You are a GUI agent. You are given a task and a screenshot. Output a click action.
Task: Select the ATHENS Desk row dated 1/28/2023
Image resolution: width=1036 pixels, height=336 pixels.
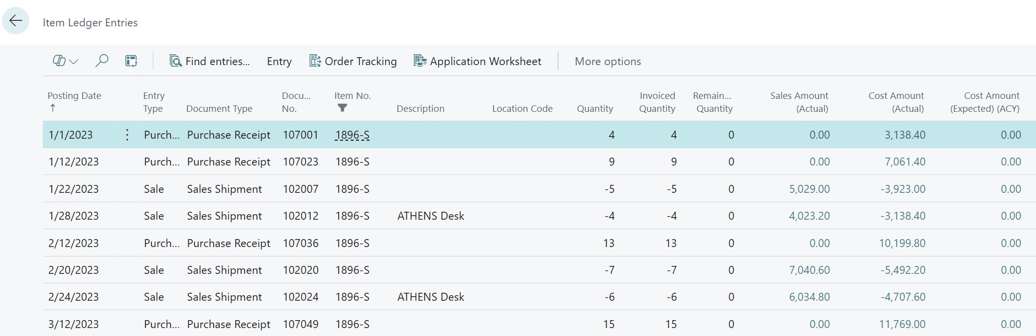430,216
